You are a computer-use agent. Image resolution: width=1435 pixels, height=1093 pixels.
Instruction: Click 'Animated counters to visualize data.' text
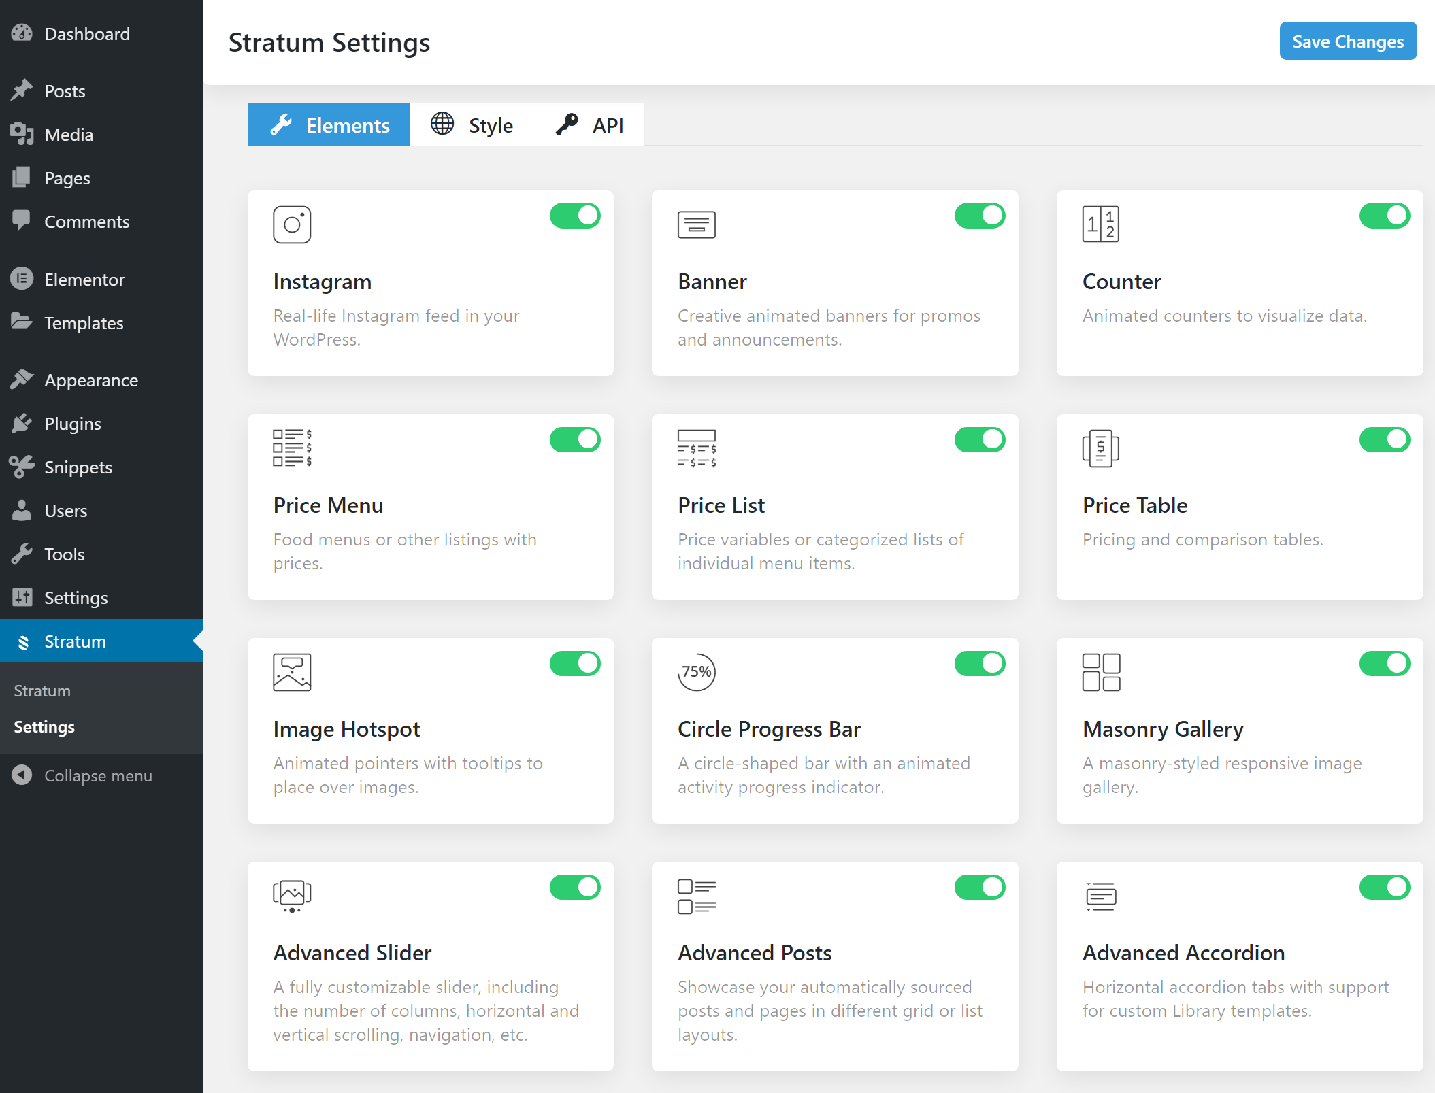click(x=1225, y=316)
